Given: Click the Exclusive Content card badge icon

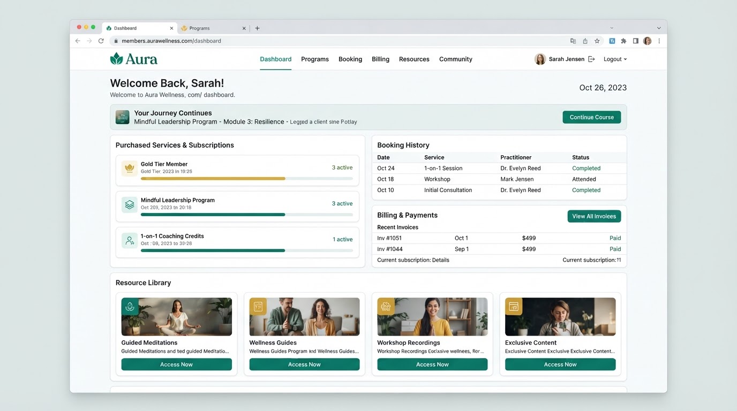Looking at the screenshot, I should pos(514,307).
